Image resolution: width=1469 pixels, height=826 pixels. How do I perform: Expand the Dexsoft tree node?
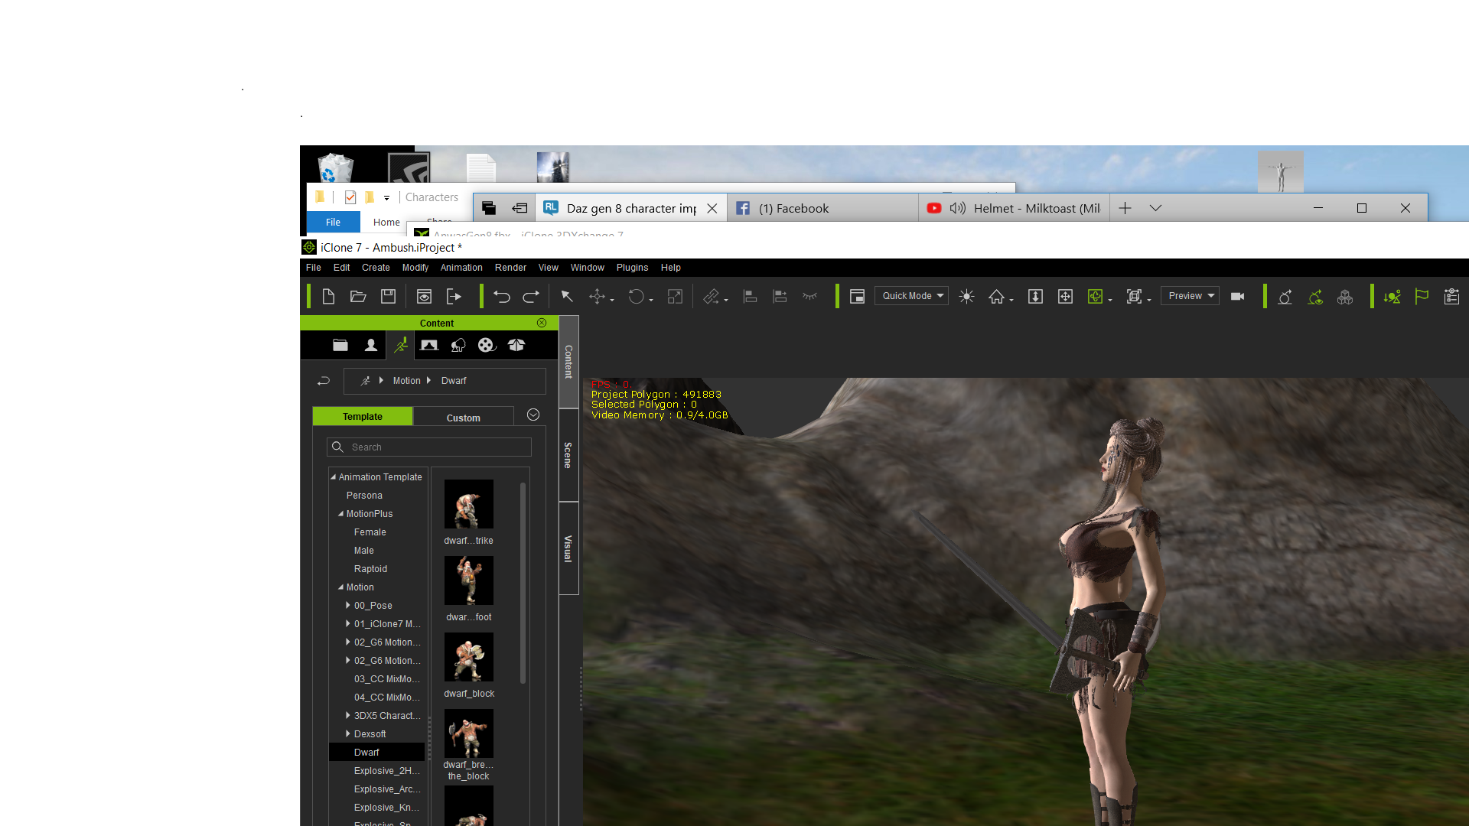pyautogui.click(x=347, y=734)
